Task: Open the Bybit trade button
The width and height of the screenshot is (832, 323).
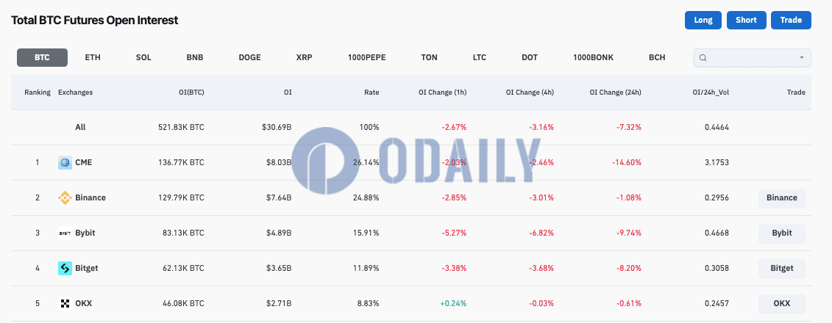Action: coord(781,233)
